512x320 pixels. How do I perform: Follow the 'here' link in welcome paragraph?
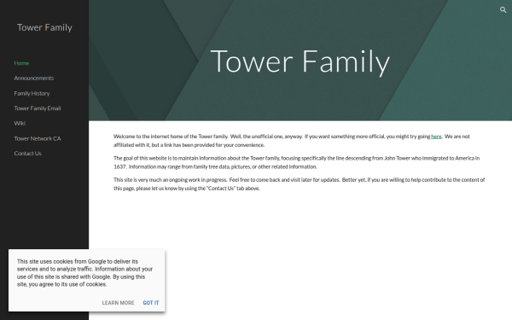click(x=436, y=137)
